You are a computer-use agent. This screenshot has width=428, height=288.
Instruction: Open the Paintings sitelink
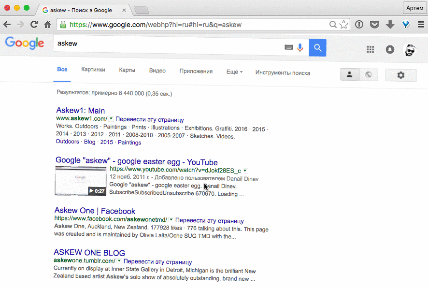(x=129, y=143)
